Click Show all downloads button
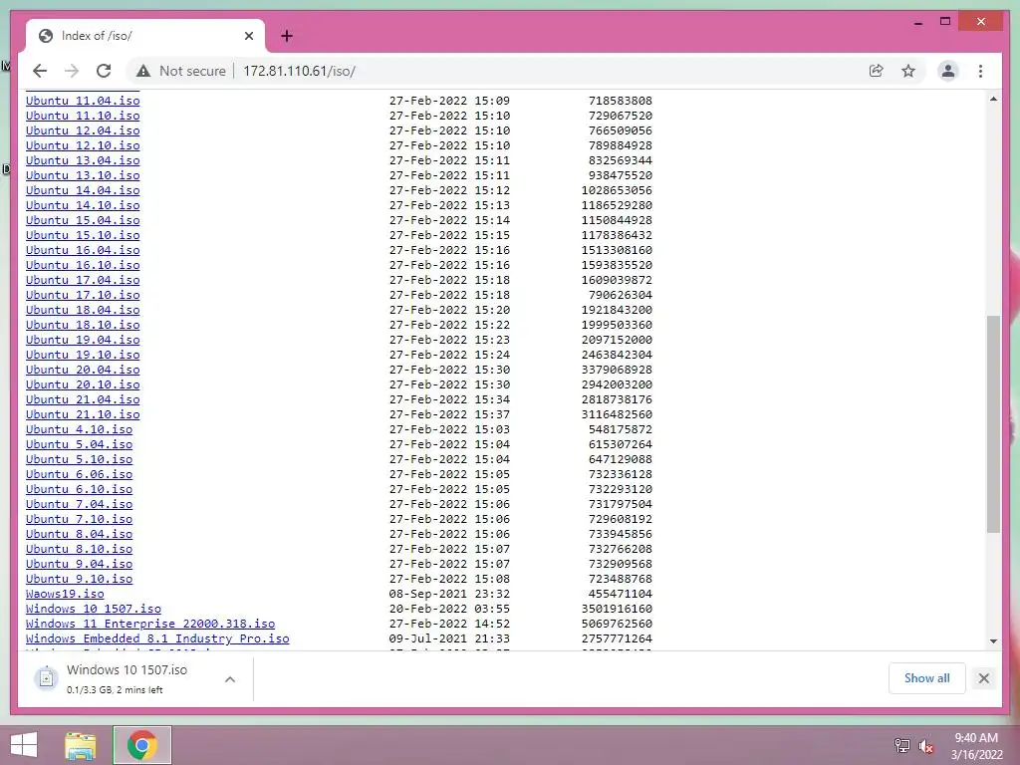The image size is (1020, 765). tap(926, 677)
